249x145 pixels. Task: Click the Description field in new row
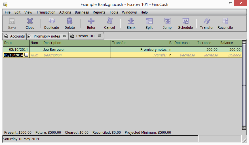pos(76,55)
